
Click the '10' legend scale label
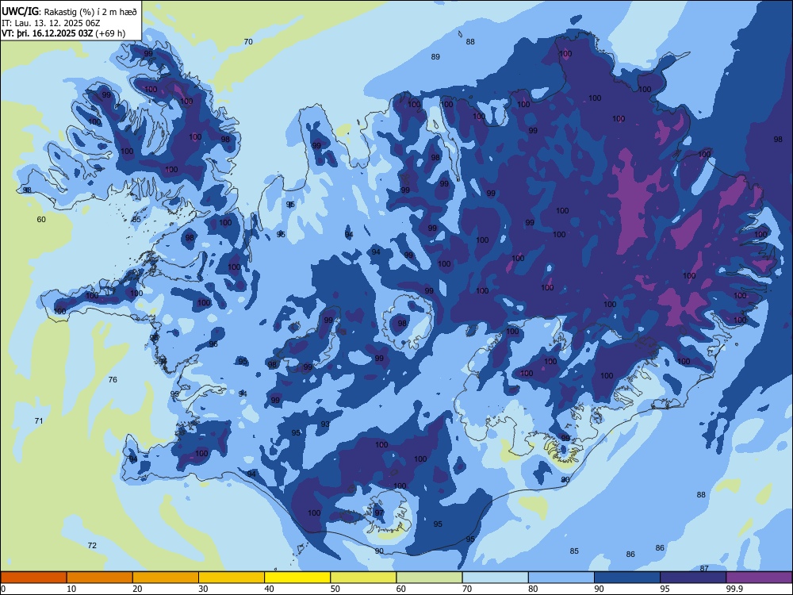pos(71,589)
